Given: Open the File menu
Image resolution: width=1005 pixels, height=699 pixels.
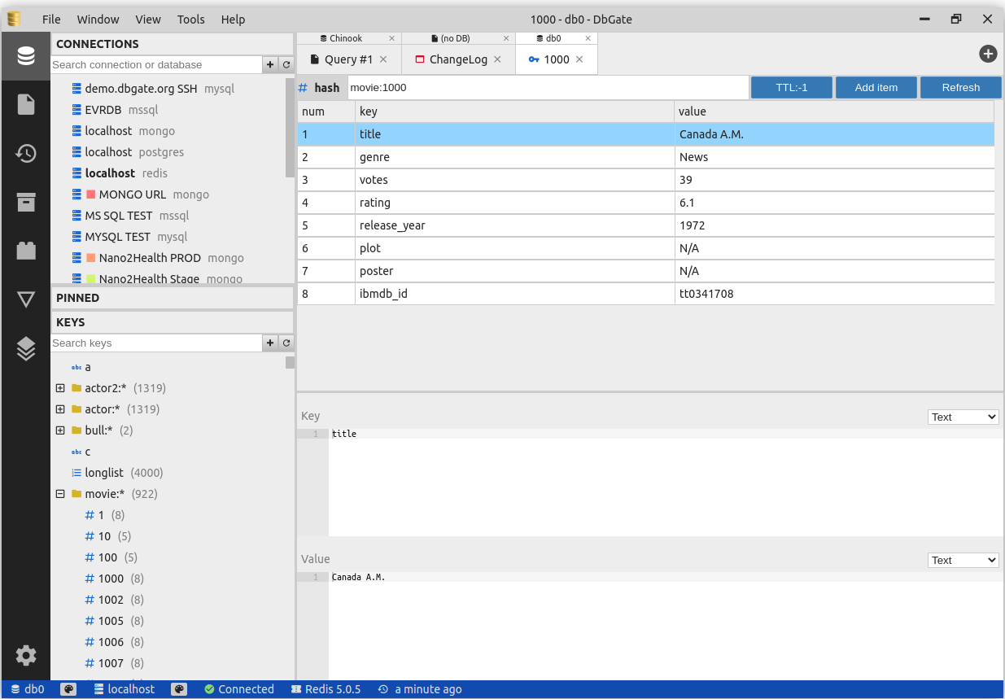Looking at the screenshot, I should 51,19.
